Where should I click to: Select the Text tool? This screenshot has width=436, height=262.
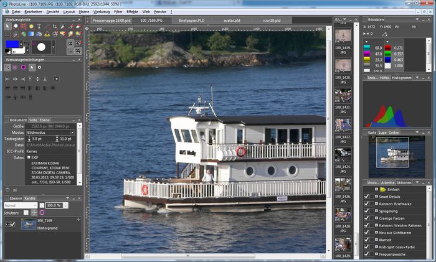(39, 26)
